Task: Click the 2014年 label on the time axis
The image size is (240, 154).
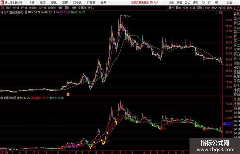Action: [x=4, y=152]
